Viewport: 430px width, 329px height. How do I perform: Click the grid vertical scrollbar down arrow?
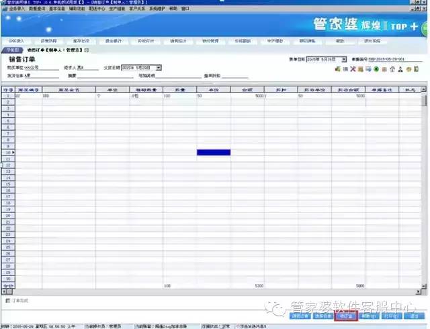click(x=424, y=286)
